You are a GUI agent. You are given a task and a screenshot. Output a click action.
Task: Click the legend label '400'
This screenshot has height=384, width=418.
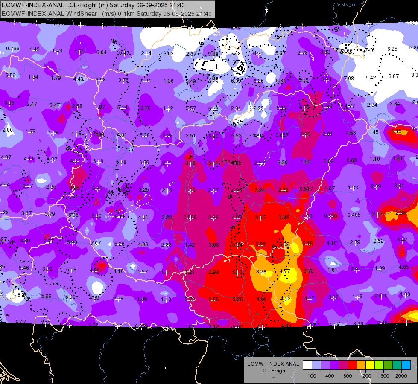coord(330,376)
